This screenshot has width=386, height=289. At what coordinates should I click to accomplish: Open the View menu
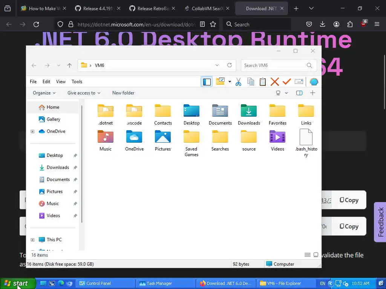pos(61,82)
